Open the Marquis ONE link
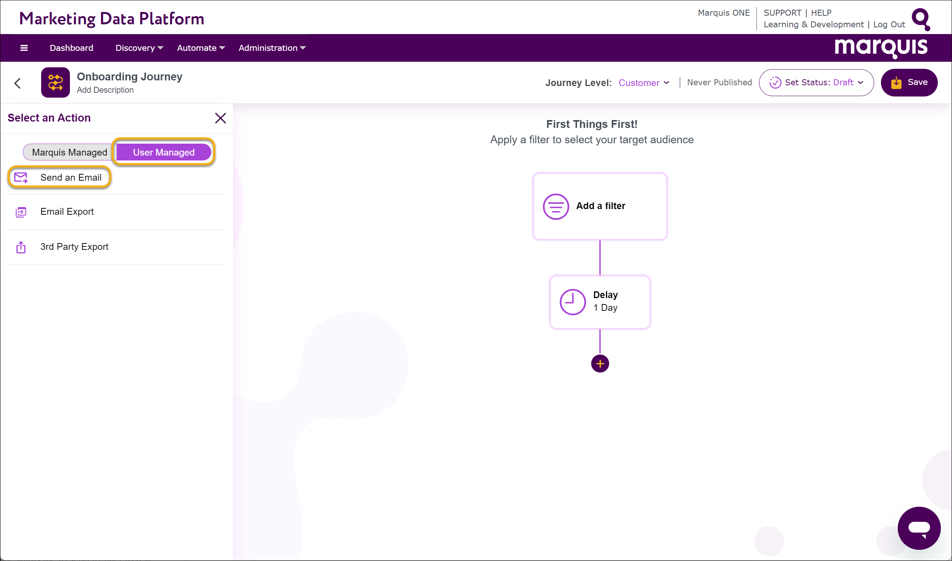Image resolution: width=952 pixels, height=561 pixels. 724,13
